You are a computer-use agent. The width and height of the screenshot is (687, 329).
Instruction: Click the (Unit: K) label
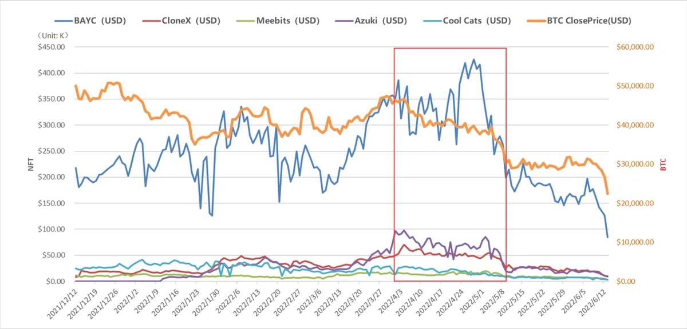(54, 35)
